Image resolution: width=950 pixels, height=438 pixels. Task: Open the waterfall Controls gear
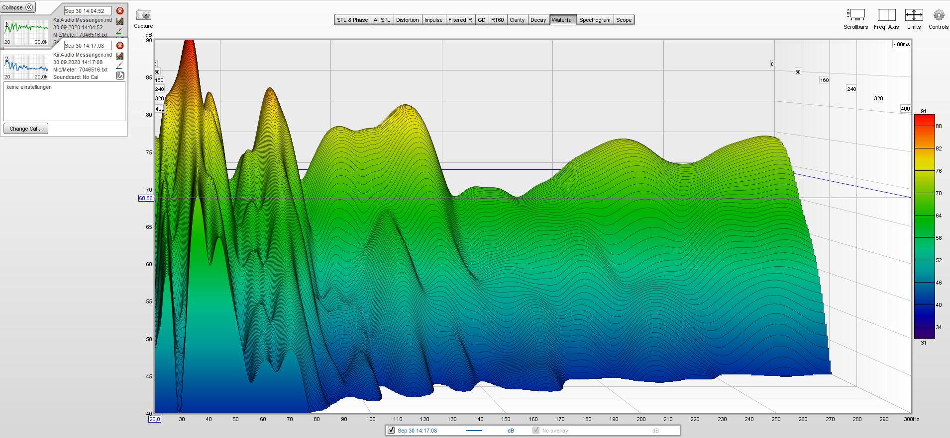[939, 19]
